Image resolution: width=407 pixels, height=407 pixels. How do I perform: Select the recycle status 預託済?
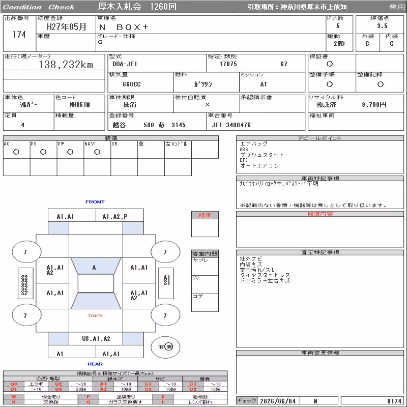[326, 105]
